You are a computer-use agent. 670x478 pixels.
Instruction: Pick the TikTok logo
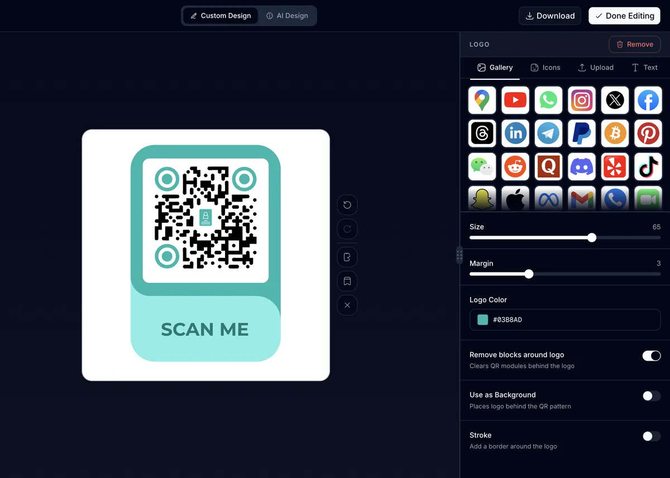pyautogui.click(x=648, y=166)
